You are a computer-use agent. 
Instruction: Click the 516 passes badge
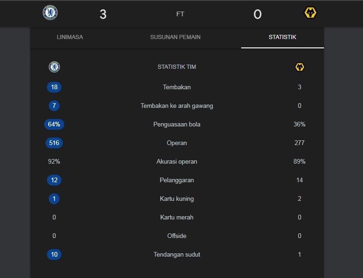(x=54, y=143)
